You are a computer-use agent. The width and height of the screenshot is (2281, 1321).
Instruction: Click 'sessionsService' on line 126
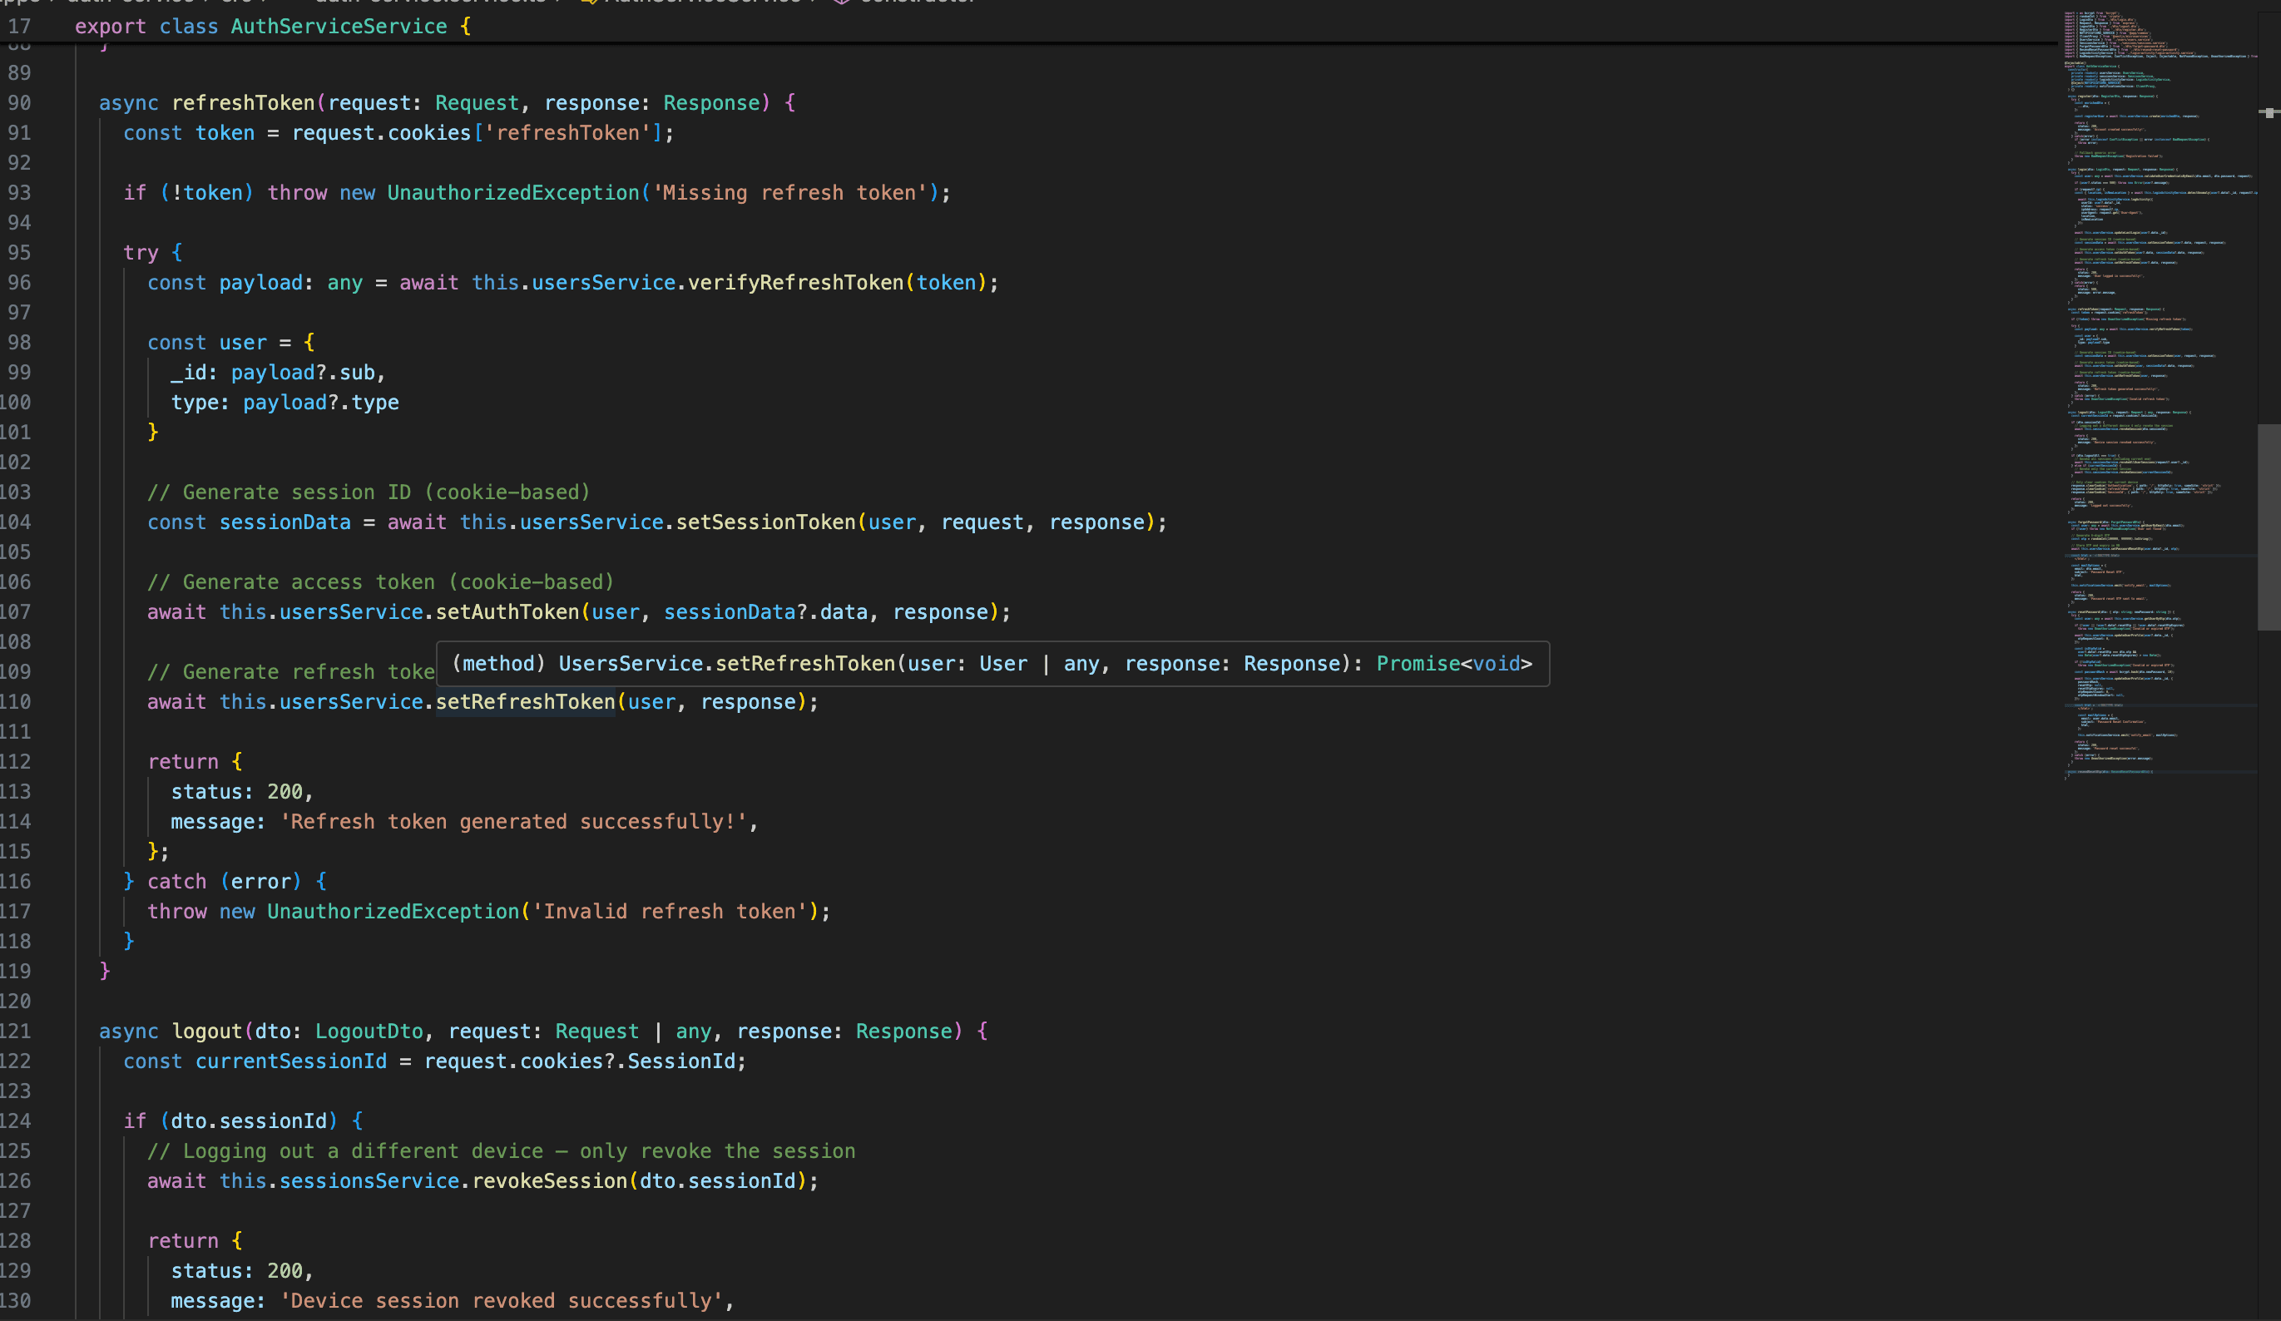pos(369,1181)
